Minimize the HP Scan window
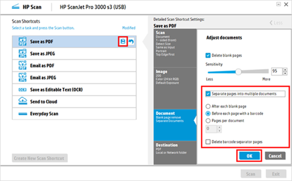 click(278, 4)
